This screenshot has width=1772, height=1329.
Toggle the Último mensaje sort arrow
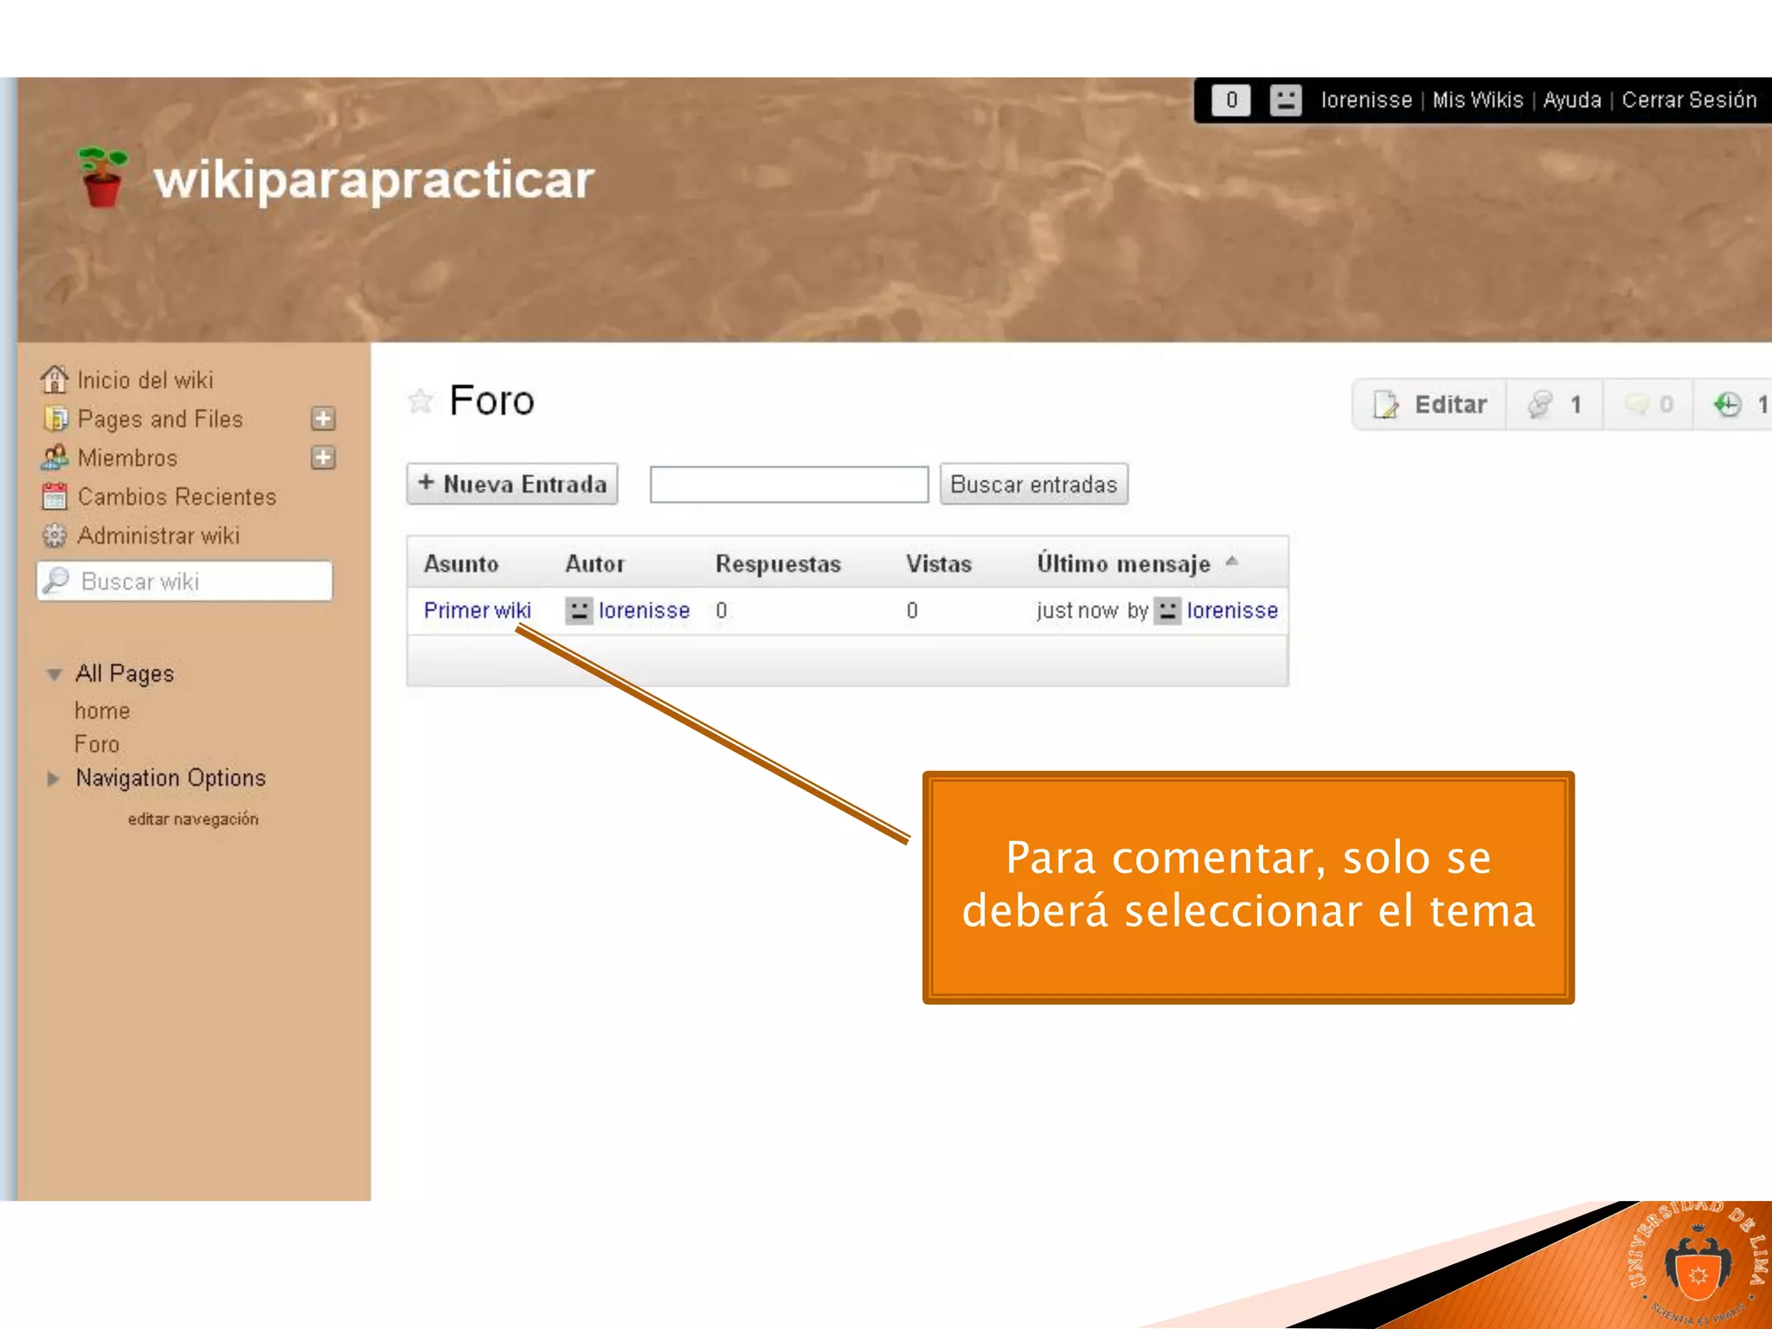point(1232,562)
